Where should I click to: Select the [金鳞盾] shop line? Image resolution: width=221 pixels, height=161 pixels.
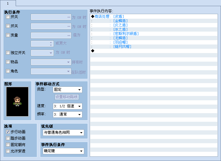[x=154, y=21]
